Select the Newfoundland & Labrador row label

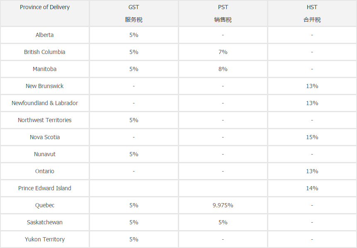(x=45, y=103)
